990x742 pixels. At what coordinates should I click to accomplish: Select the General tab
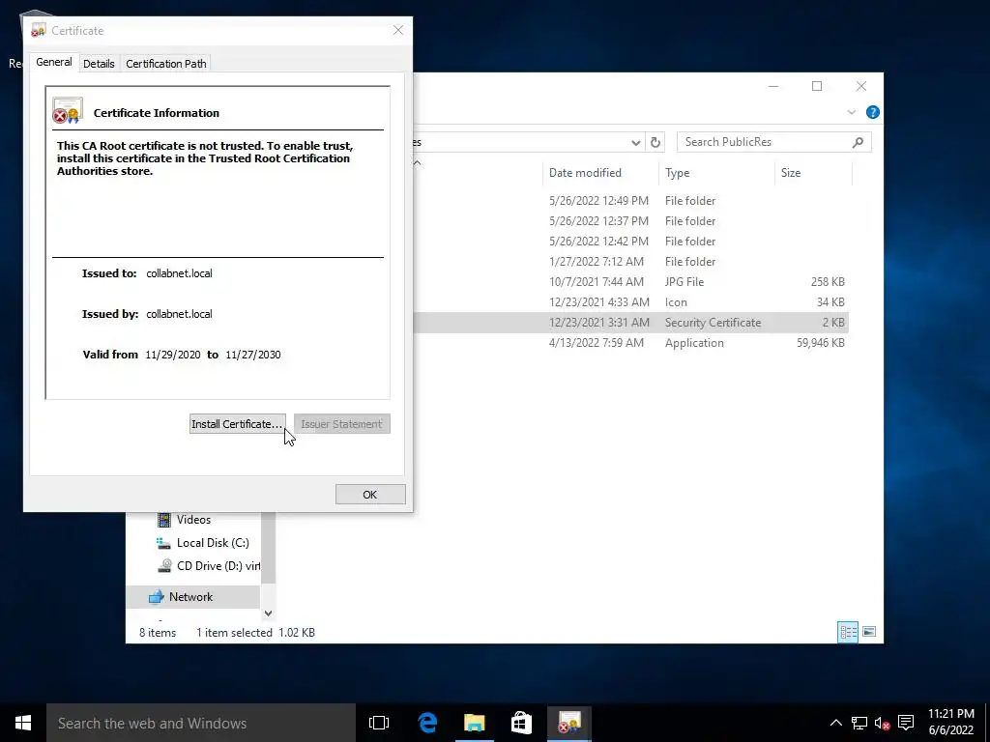(x=54, y=63)
